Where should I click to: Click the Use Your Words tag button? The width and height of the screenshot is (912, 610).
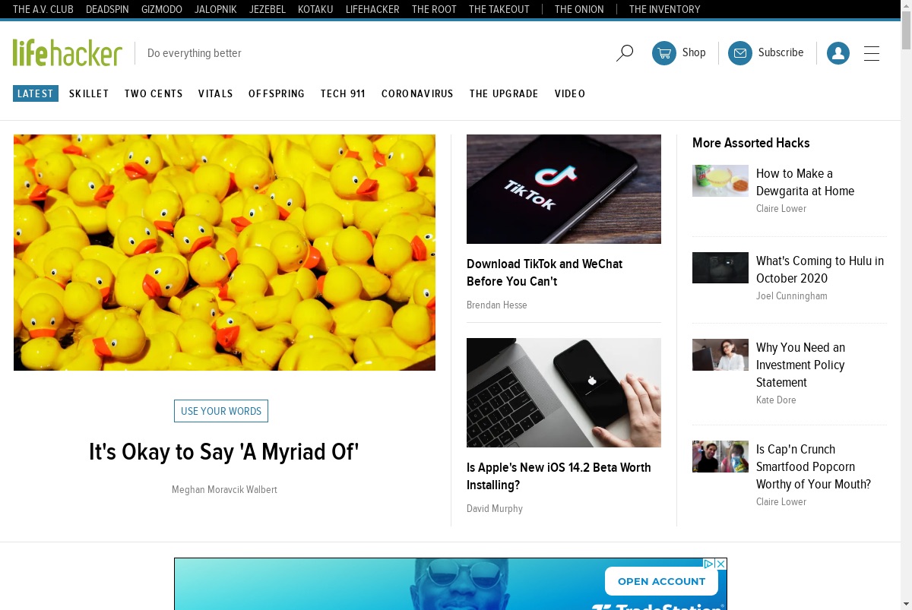tap(221, 411)
